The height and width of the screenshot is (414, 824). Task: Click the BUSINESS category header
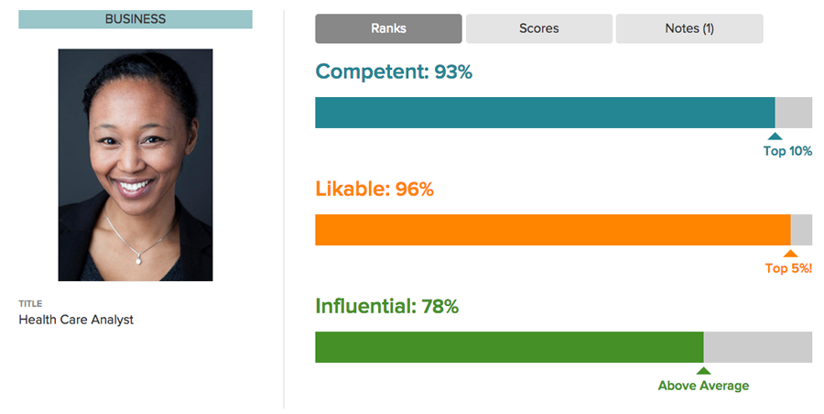[136, 19]
